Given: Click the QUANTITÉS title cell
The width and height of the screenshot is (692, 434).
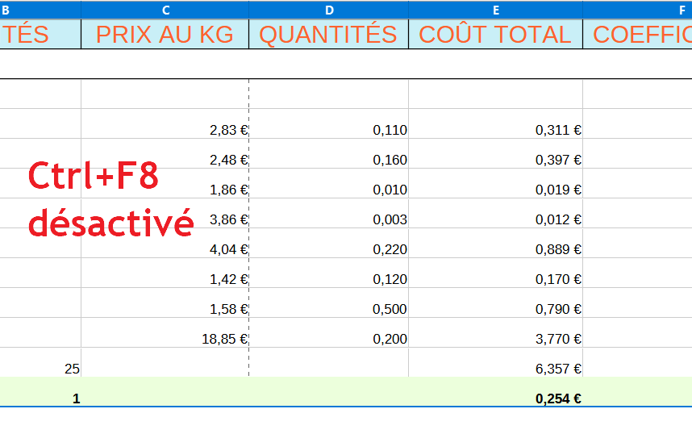Looking at the screenshot, I should point(328,35).
